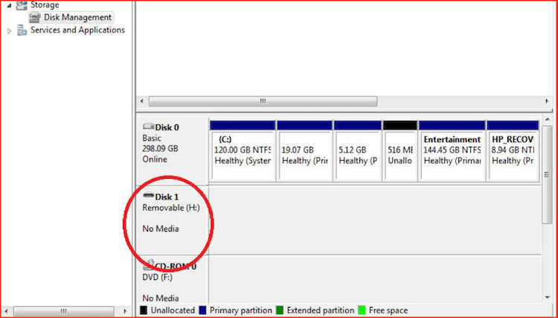Click Disk 0 Online status text
Screen dimensions: 558x318
tap(155, 159)
